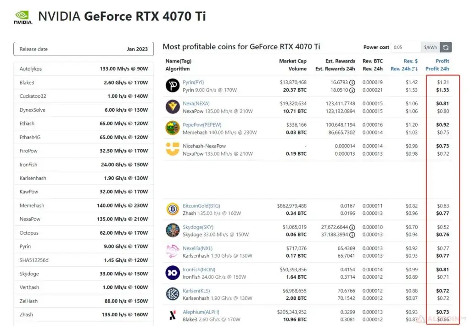Select the Verthash hashrate row

[x=84, y=287]
